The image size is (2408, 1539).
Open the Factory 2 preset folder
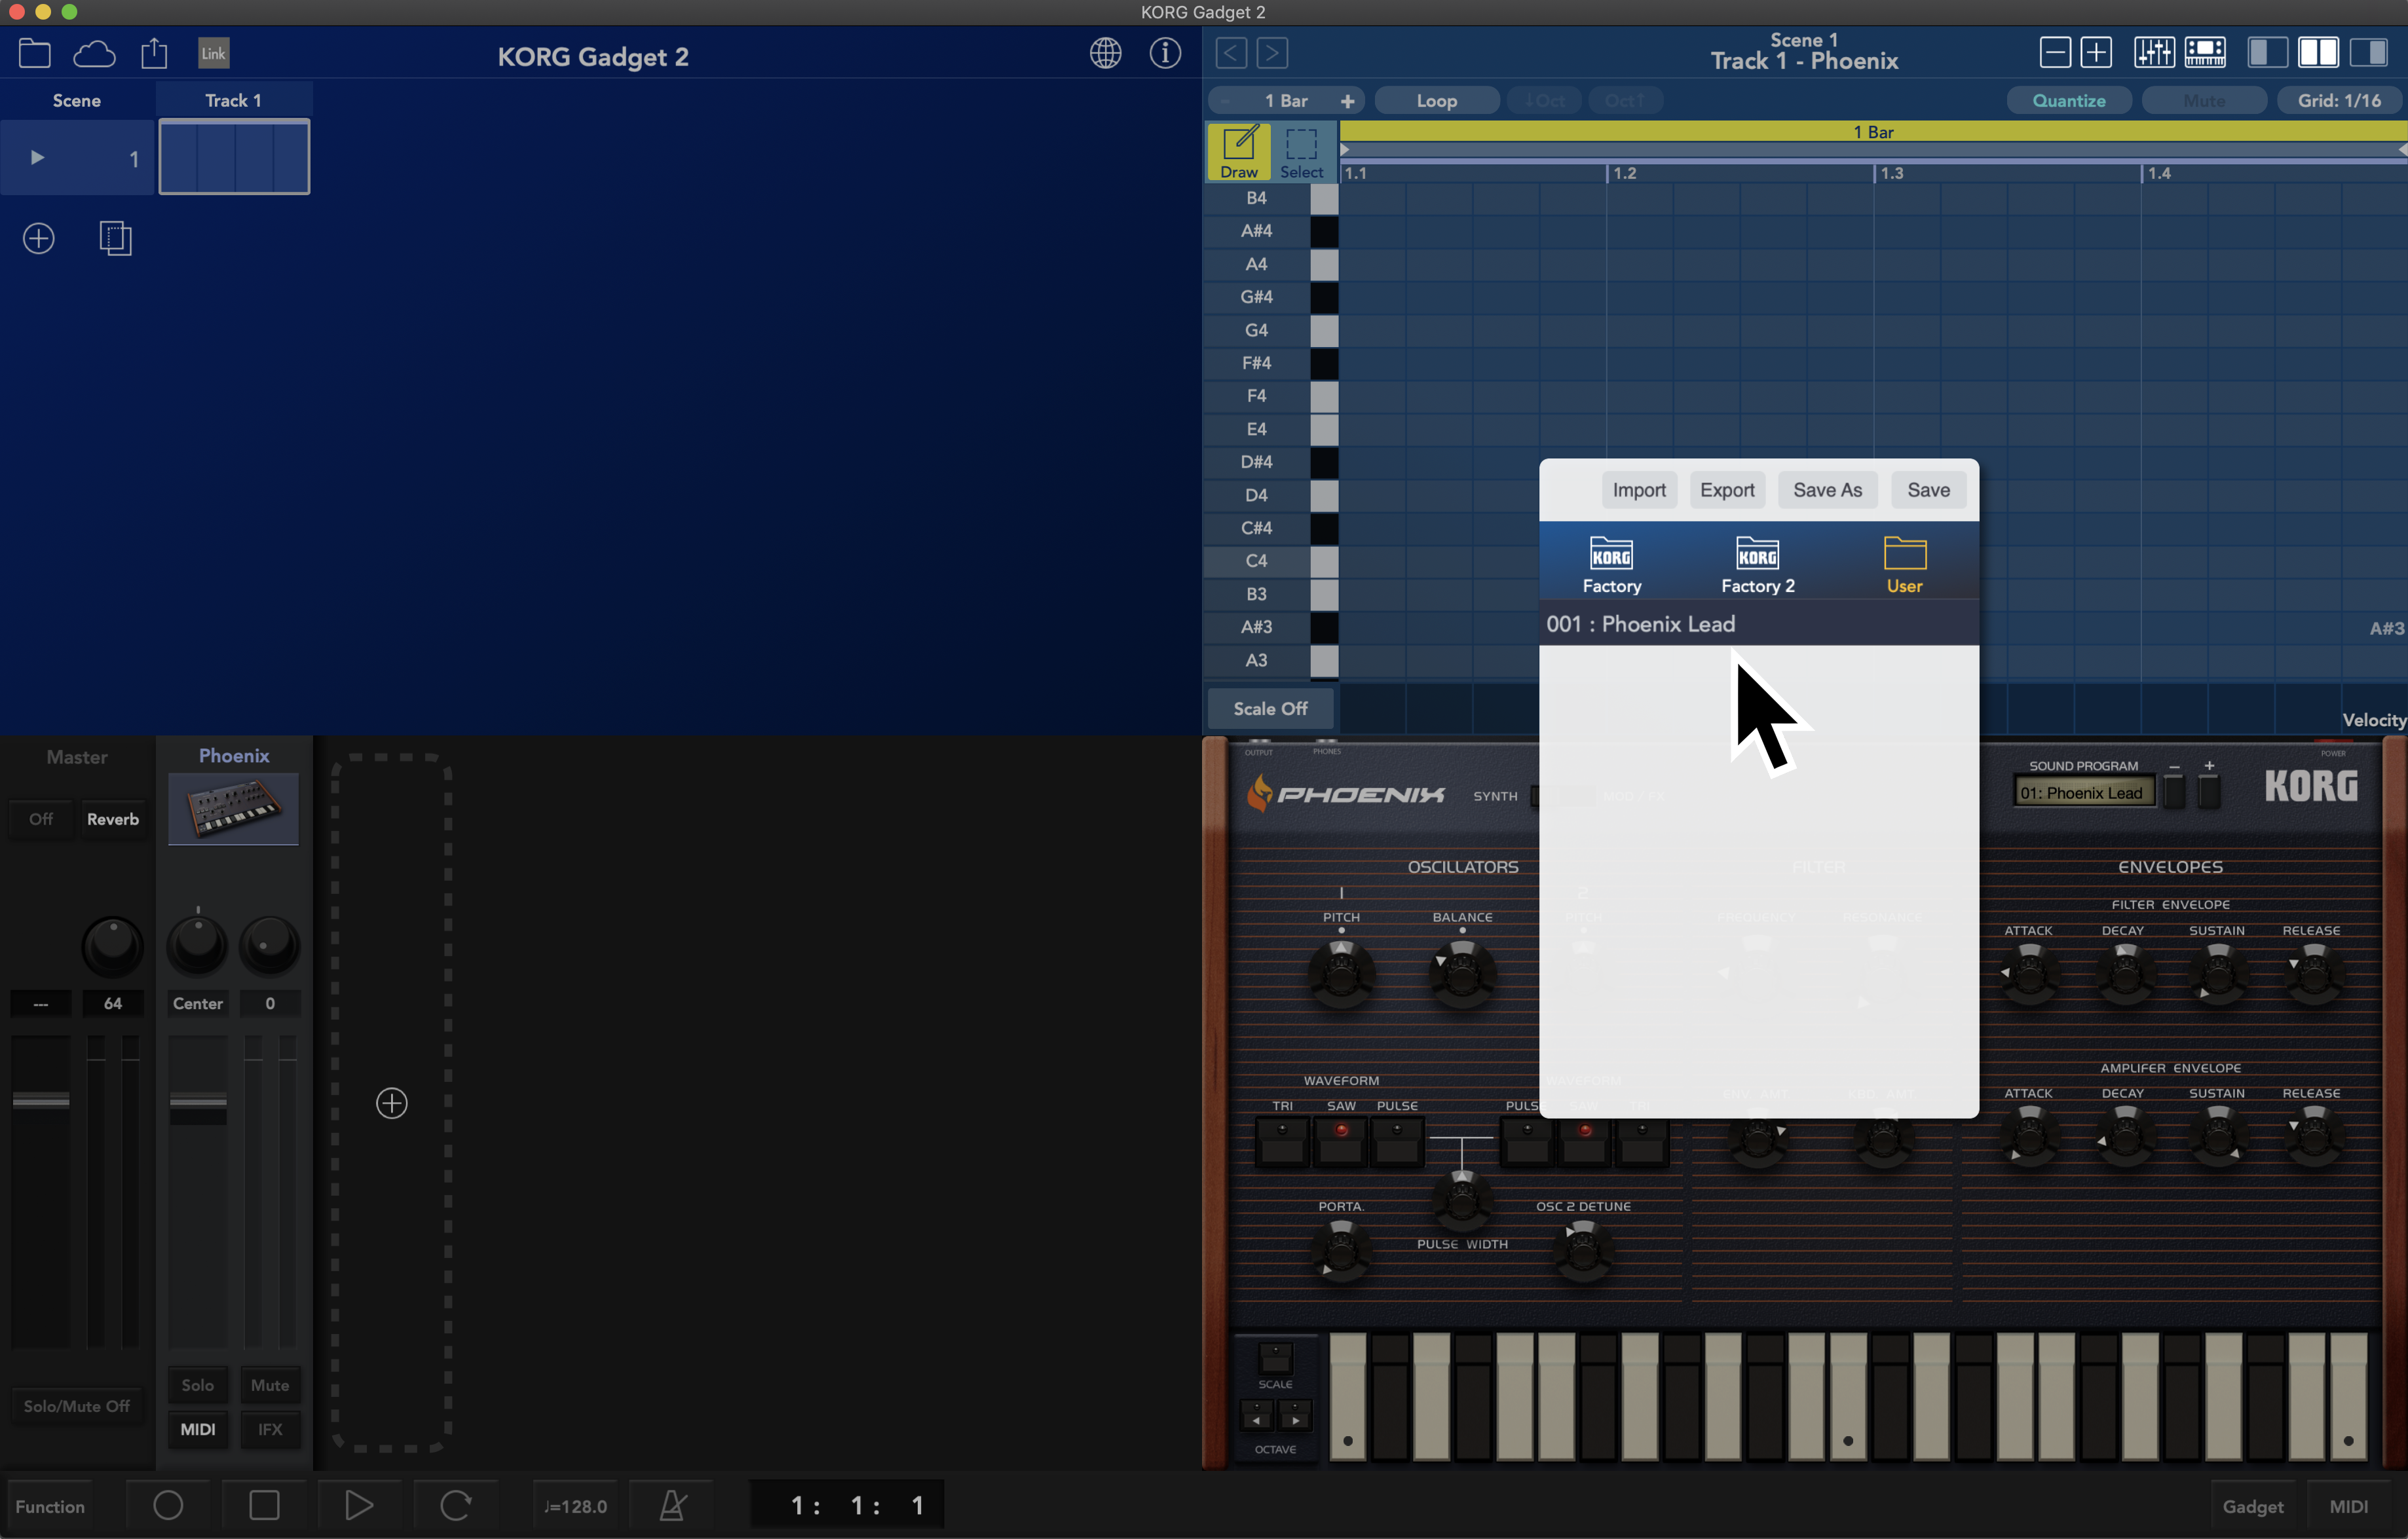click(1757, 565)
